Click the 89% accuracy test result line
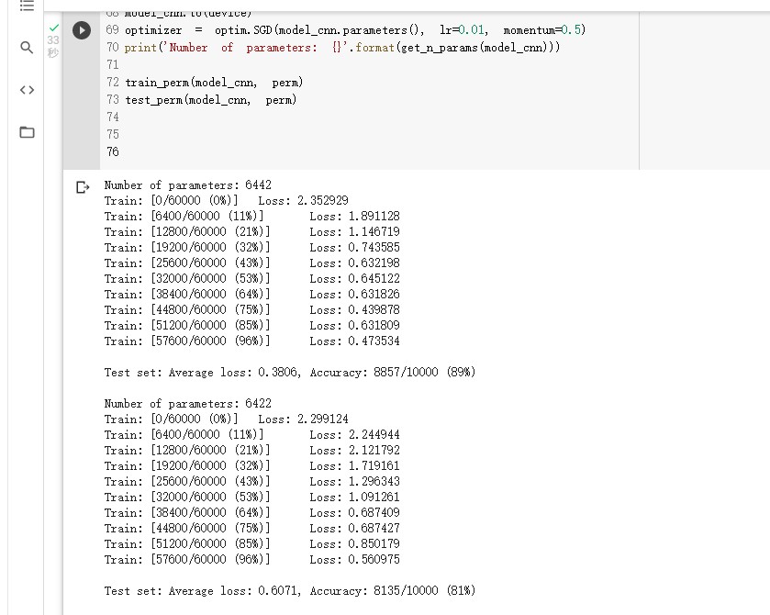The width and height of the screenshot is (770, 615). coord(289,373)
